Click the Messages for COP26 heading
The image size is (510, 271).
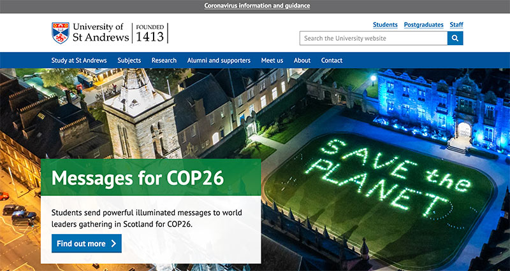(x=138, y=177)
